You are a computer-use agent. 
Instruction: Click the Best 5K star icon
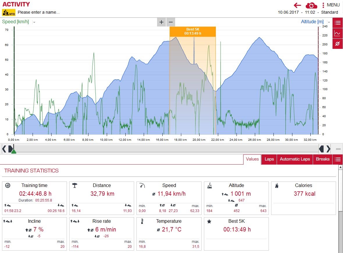click(x=209, y=222)
